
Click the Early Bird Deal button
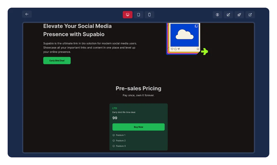[x=57, y=61]
